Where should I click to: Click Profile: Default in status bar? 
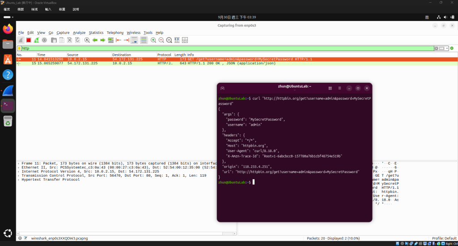tap(444, 238)
